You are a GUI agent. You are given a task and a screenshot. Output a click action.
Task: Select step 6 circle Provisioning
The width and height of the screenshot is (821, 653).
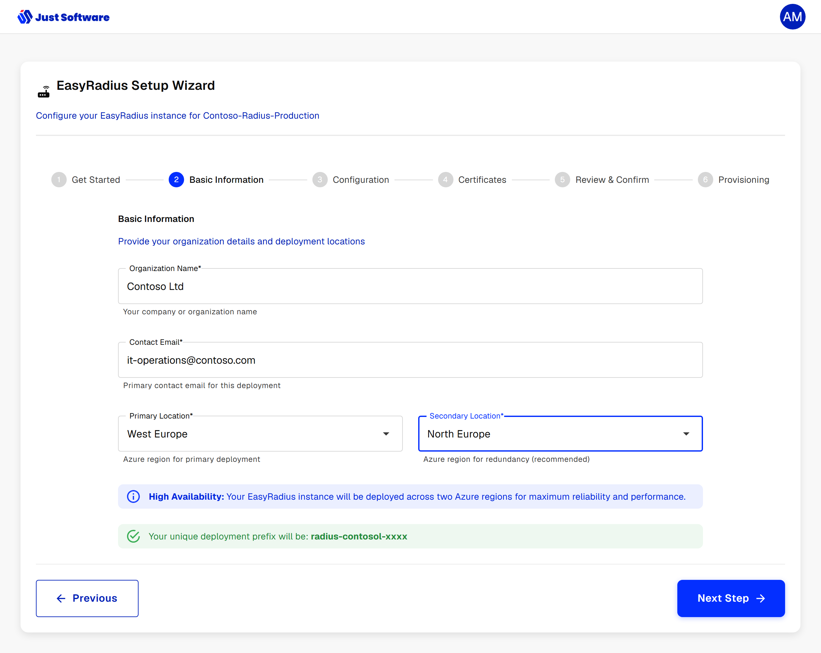click(x=705, y=180)
